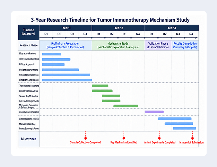Select the Transcriptome Sequencing green bar
The height and width of the screenshot is (167, 217).
click(100, 86)
